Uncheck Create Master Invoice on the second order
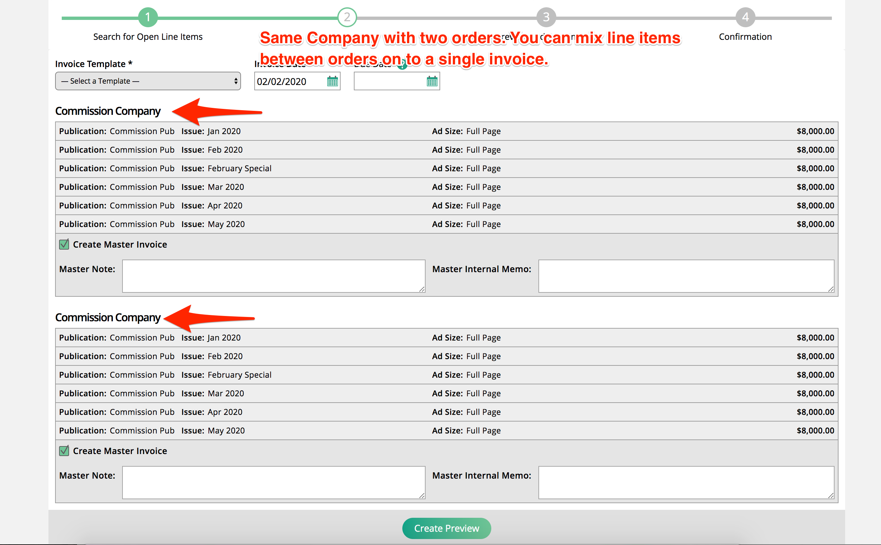Image resolution: width=881 pixels, height=545 pixels. (64, 450)
